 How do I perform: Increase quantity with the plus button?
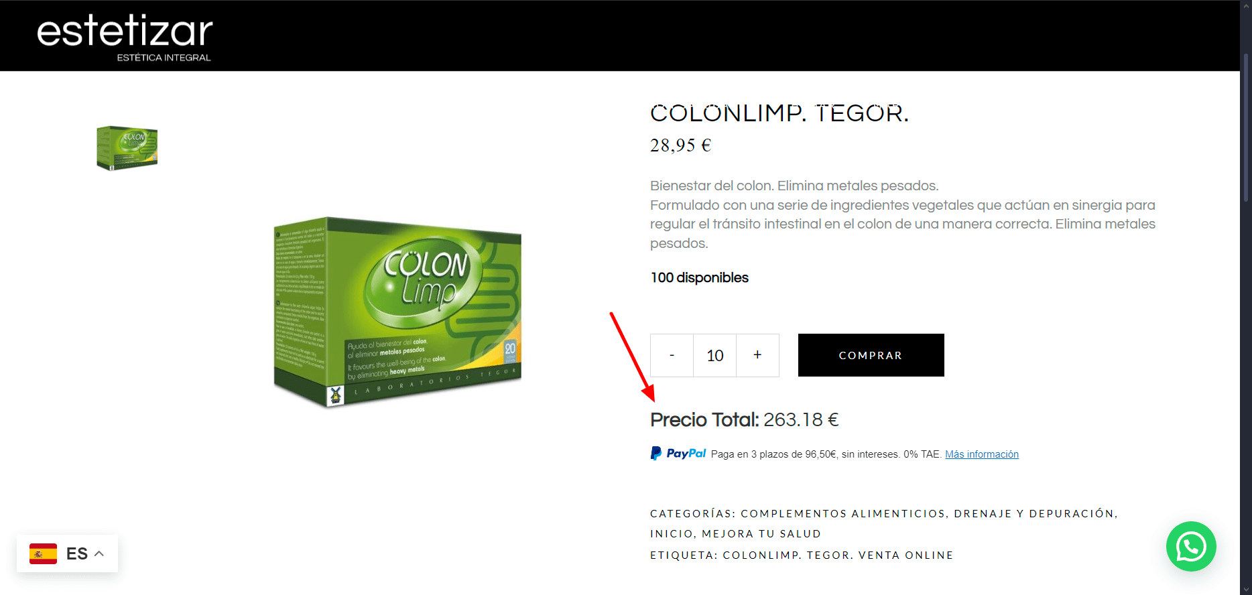coord(757,355)
